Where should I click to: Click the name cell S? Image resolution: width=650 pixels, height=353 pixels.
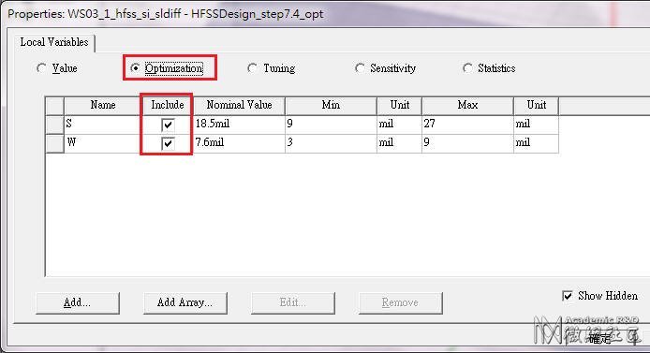coord(103,125)
